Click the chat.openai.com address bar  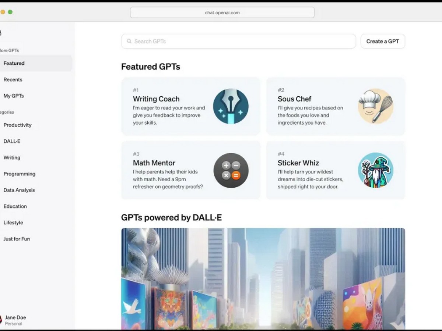222,13
